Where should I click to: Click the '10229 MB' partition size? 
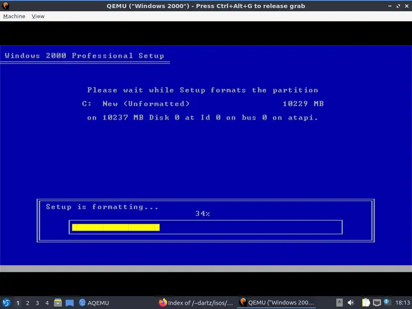coord(303,103)
